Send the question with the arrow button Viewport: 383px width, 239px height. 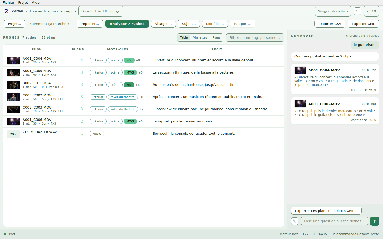tap(375, 221)
